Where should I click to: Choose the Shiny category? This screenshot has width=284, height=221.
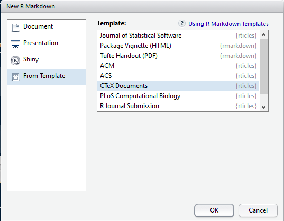pyautogui.click(x=47, y=59)
